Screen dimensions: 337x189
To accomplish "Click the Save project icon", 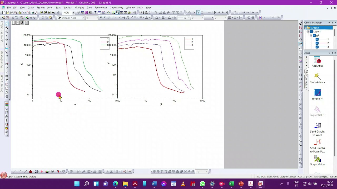I will pyautogui.click(x=49, y=12).
